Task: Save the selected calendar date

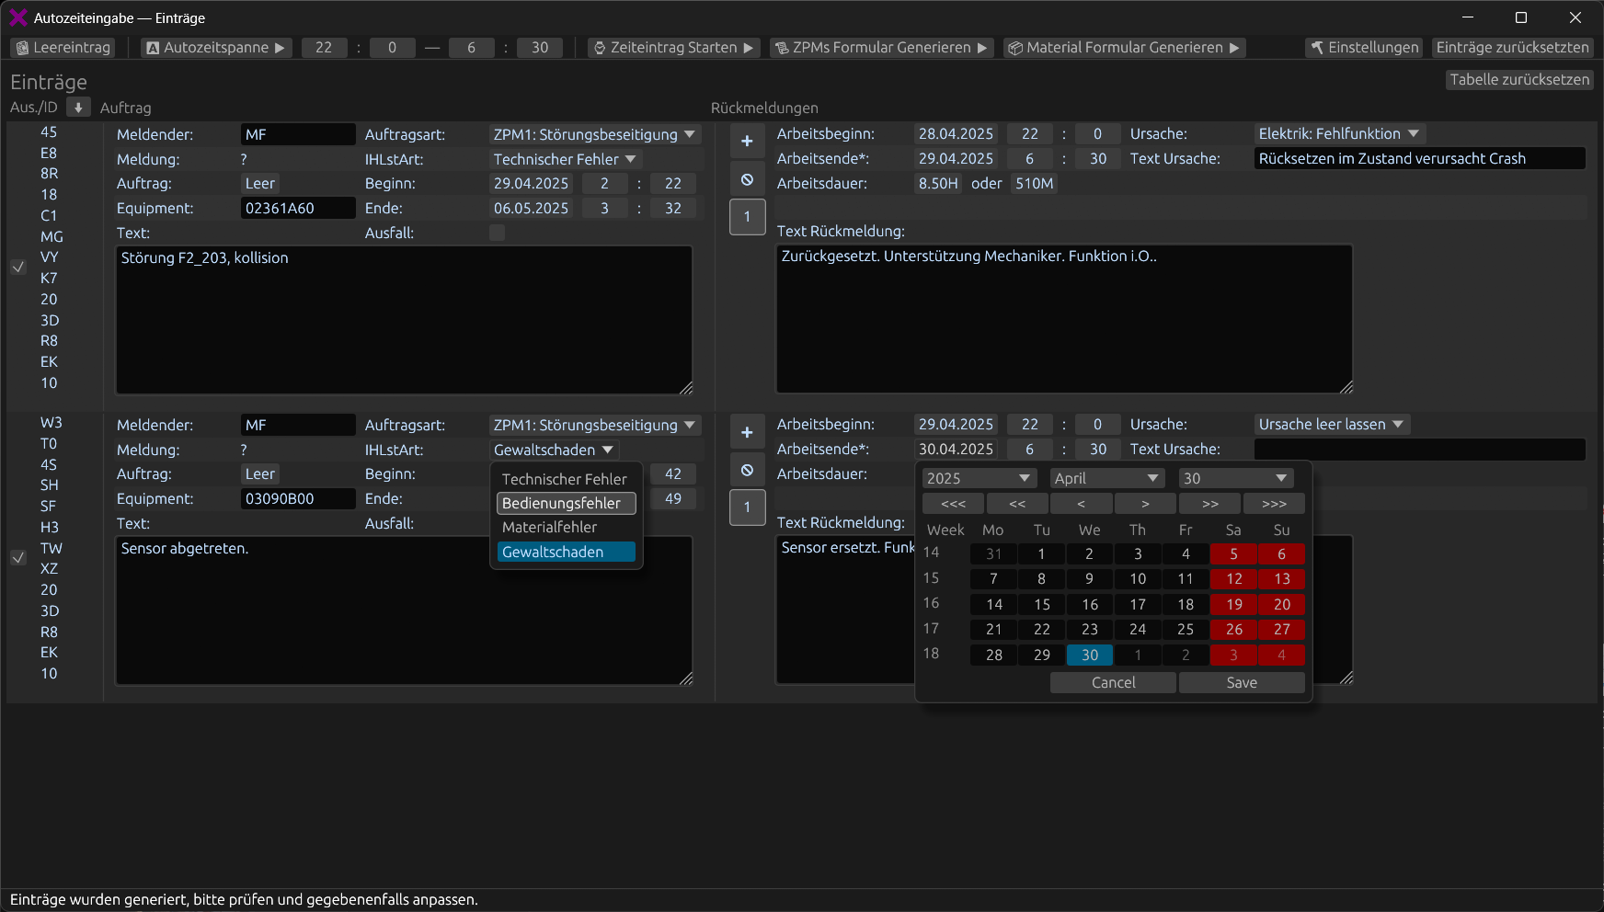Action: [1241, 682]
